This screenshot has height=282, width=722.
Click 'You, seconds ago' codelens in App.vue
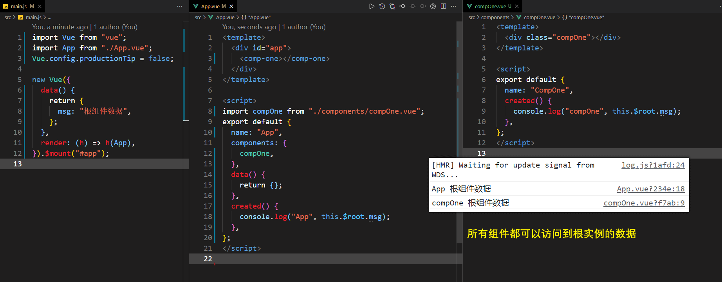(x=249, y=27)
